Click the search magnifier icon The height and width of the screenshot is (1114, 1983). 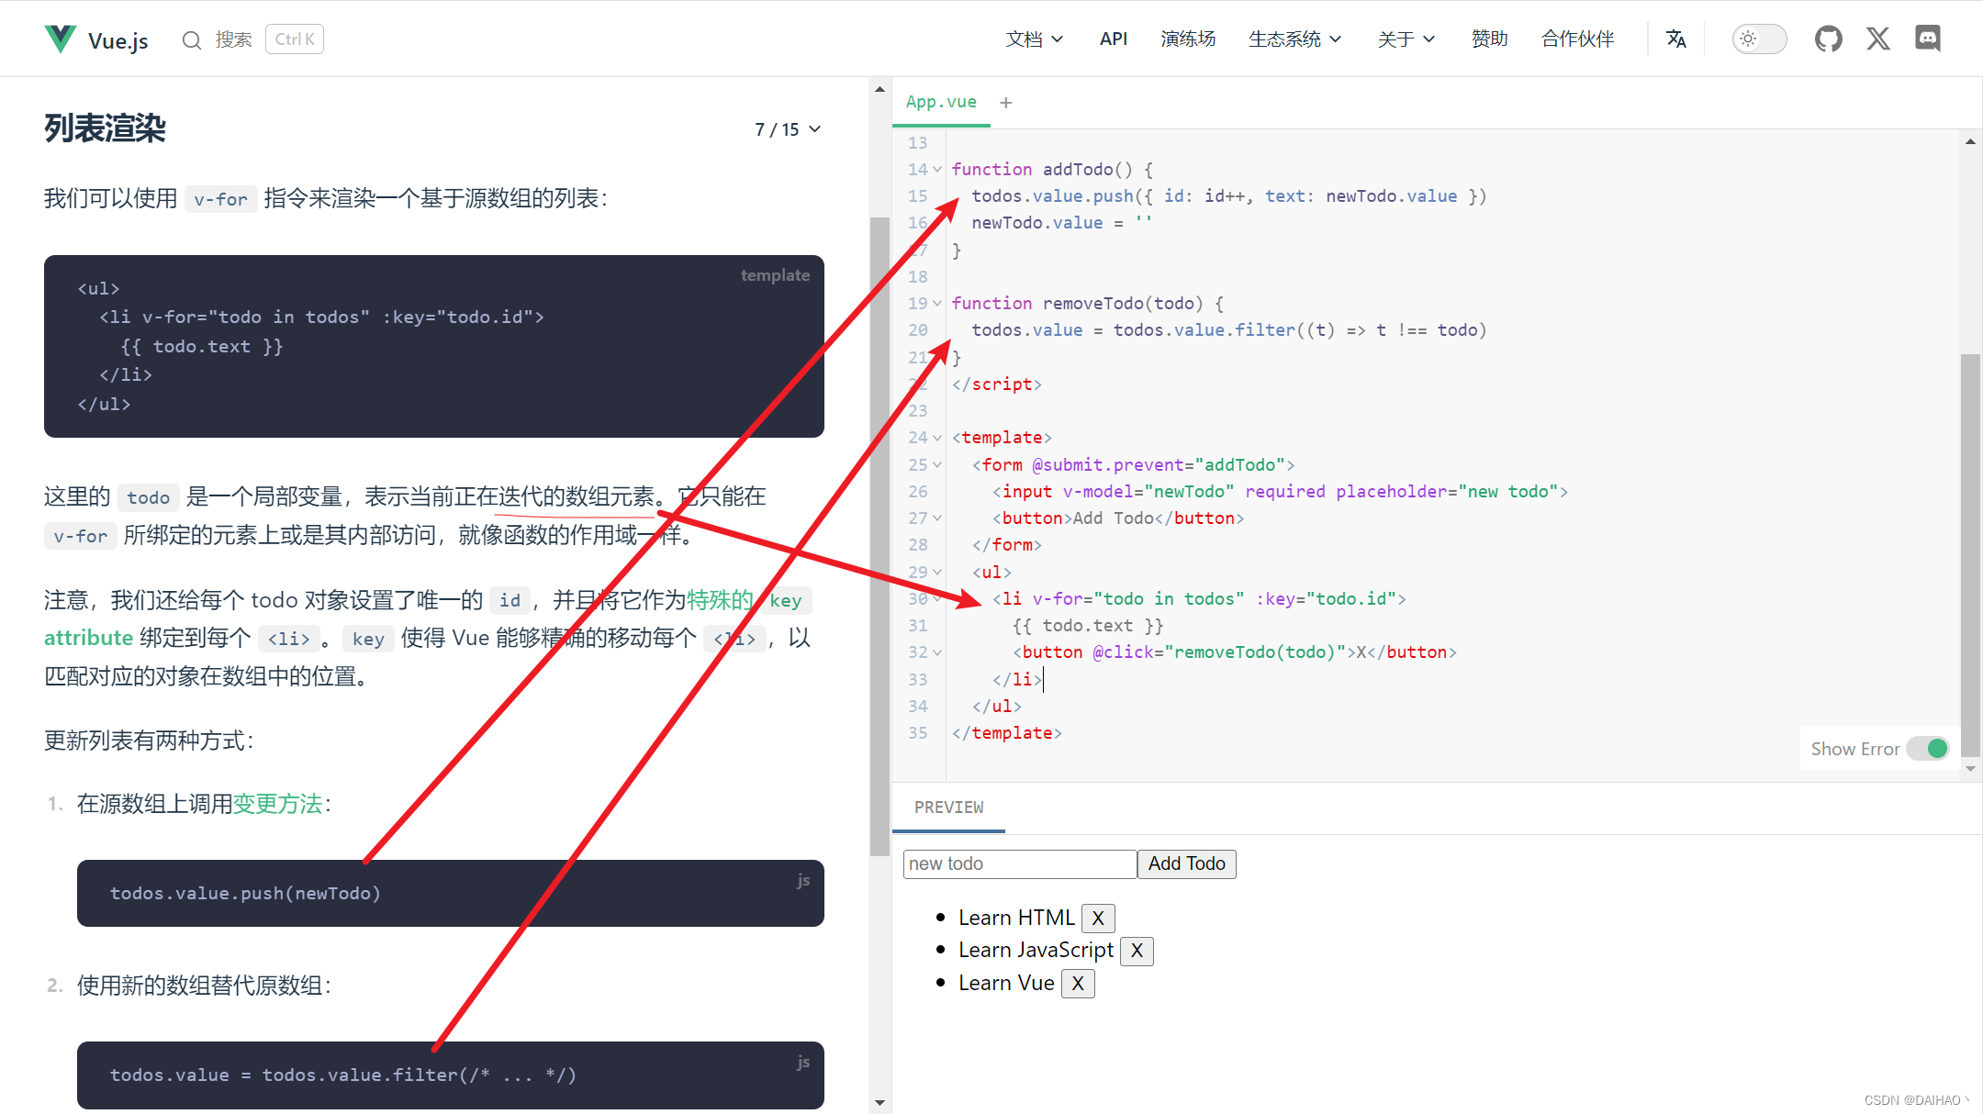[x=191, y=39]
